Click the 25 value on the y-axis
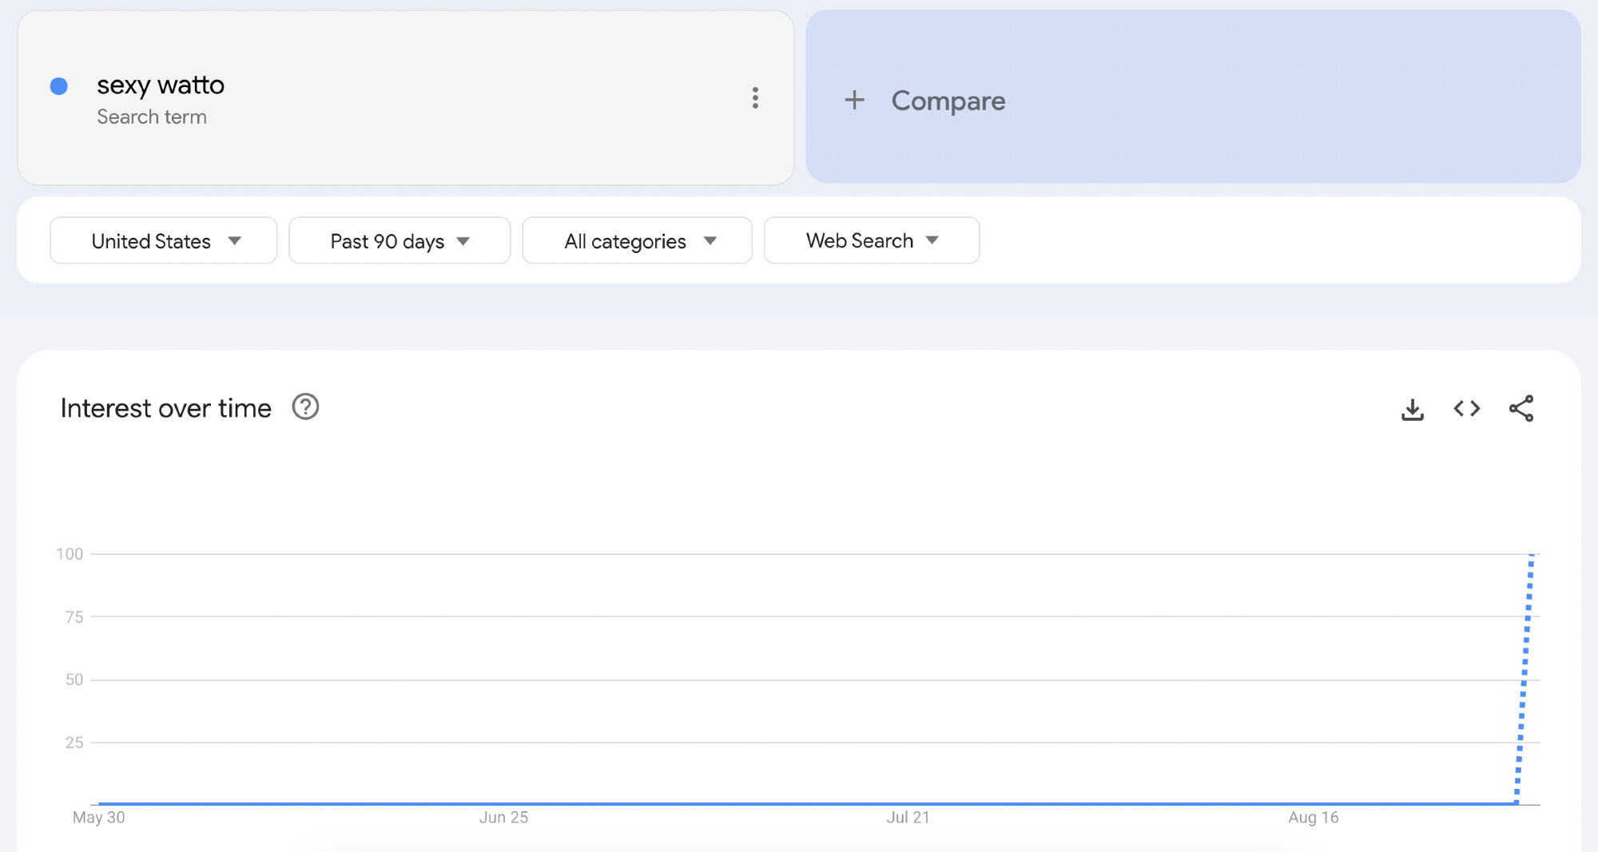1598x852 pixels. pos(74,743)
